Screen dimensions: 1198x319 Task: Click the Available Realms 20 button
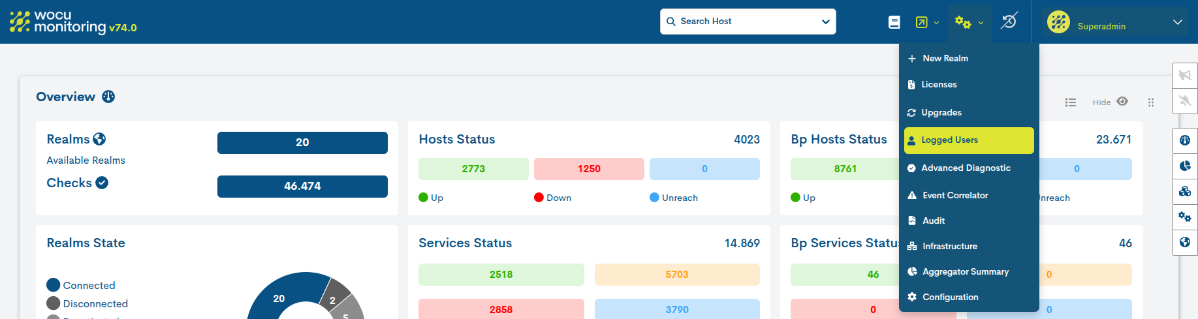tap(302, 143)
